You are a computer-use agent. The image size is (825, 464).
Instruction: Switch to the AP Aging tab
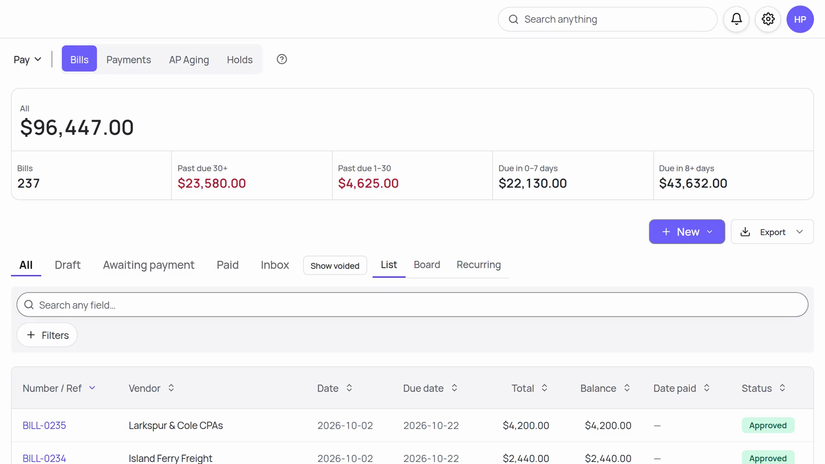click(189, 59)
